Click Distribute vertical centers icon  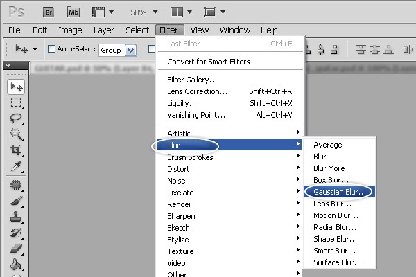coord(374,49)
